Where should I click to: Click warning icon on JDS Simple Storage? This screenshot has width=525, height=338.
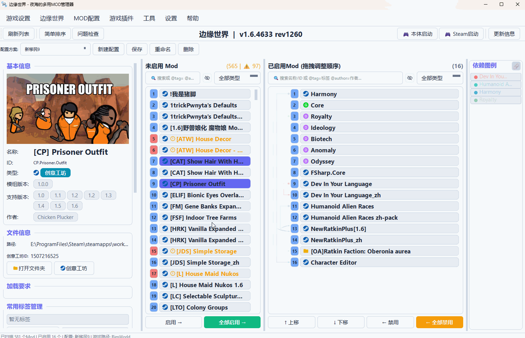173,251
